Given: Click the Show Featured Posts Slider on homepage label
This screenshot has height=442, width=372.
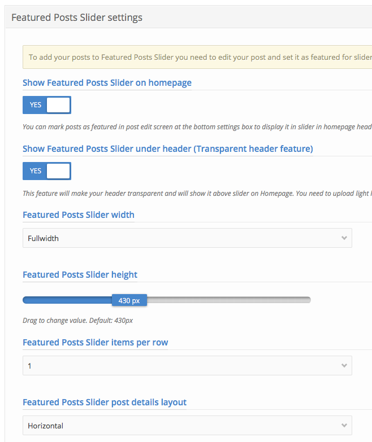Looking at the screenshot, I should (x=107, y=82).
